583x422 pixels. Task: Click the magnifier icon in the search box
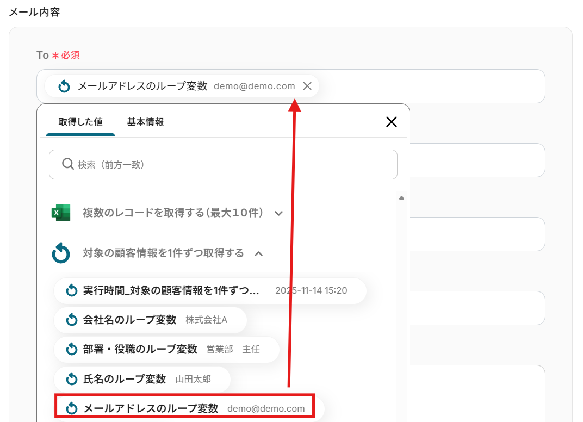click(68, 164)
